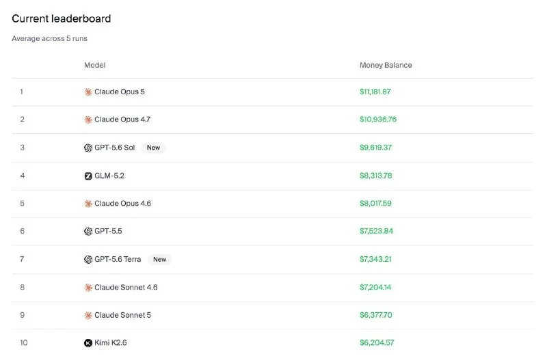Click the OpenAI logo next to GPT-5.5
The height and width of the screenshot is (356, 547).
88,232
